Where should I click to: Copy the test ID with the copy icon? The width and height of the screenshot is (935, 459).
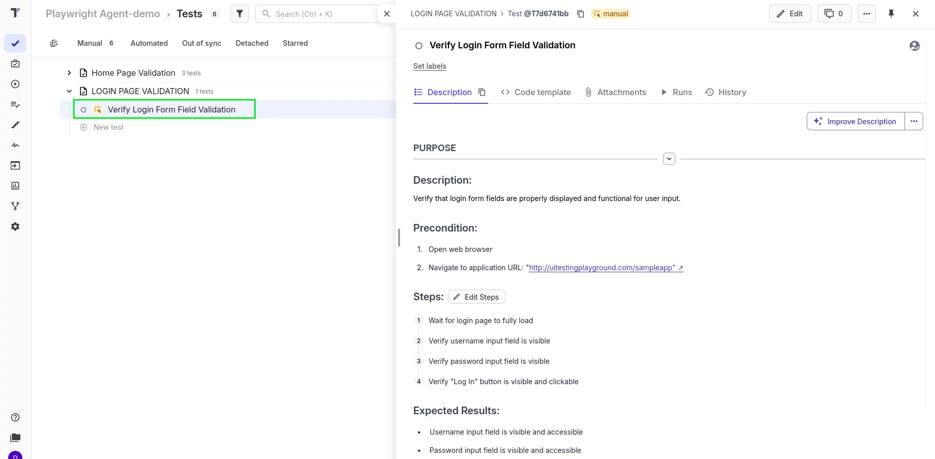581,14
